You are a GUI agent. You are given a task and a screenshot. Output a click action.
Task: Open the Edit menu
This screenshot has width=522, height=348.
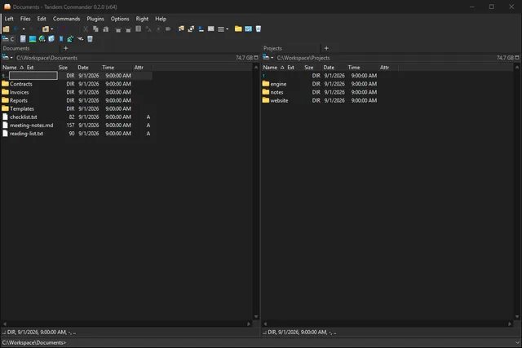(x=42, y=19)
